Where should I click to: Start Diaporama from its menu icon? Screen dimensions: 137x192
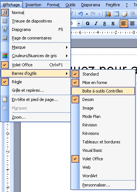point(5,29)
